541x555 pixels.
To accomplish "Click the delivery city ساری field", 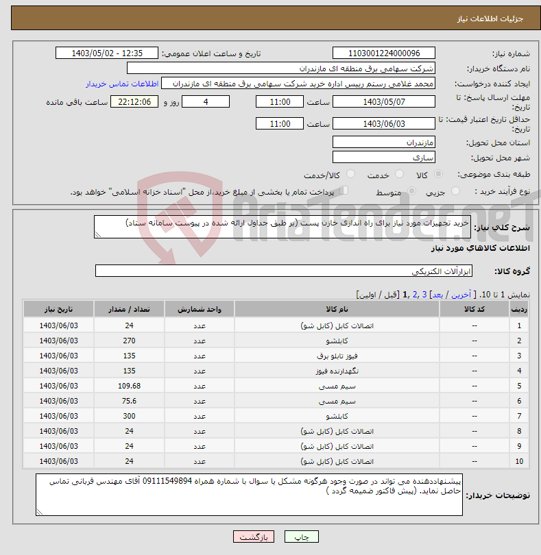I will [x=384, y=158].
